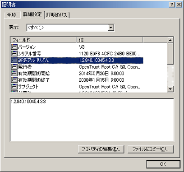Image resolution: width=184 pixels, height=172 pixels.
Task: Click OpenTrust Root CA G3 value in サブジェクト row
Action: pos(110,87)
